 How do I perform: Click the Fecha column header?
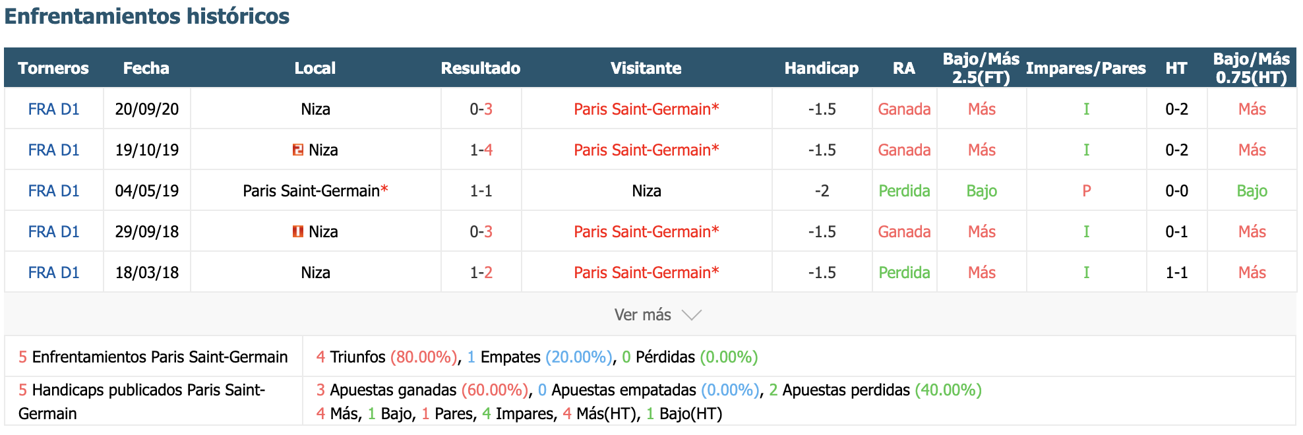click(x=146, y=68)
